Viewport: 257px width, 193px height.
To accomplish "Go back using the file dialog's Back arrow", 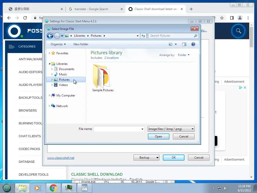I will coord(50,36).
